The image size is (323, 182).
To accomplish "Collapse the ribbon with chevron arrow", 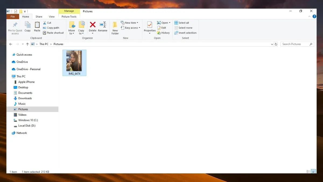I will coord(309,17).
